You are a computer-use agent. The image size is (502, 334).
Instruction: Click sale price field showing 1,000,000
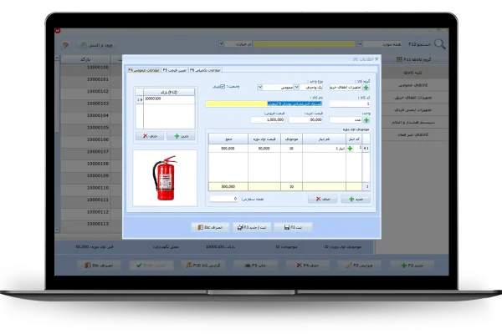[268, 119]
